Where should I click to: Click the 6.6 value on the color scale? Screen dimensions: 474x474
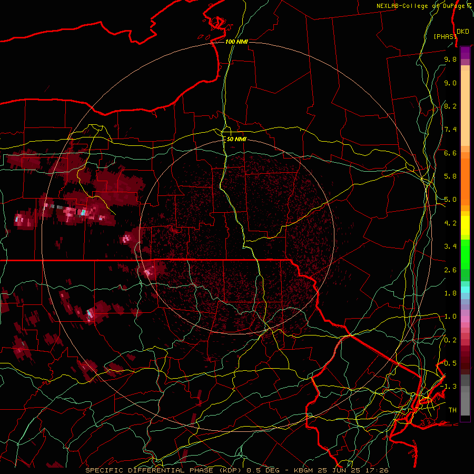[x=450, y=153]
